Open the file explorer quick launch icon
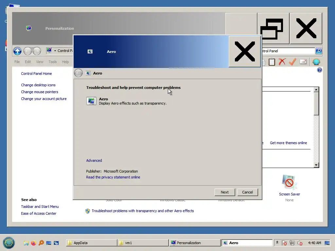The image size is (335, 251). [x=26, y=243]
